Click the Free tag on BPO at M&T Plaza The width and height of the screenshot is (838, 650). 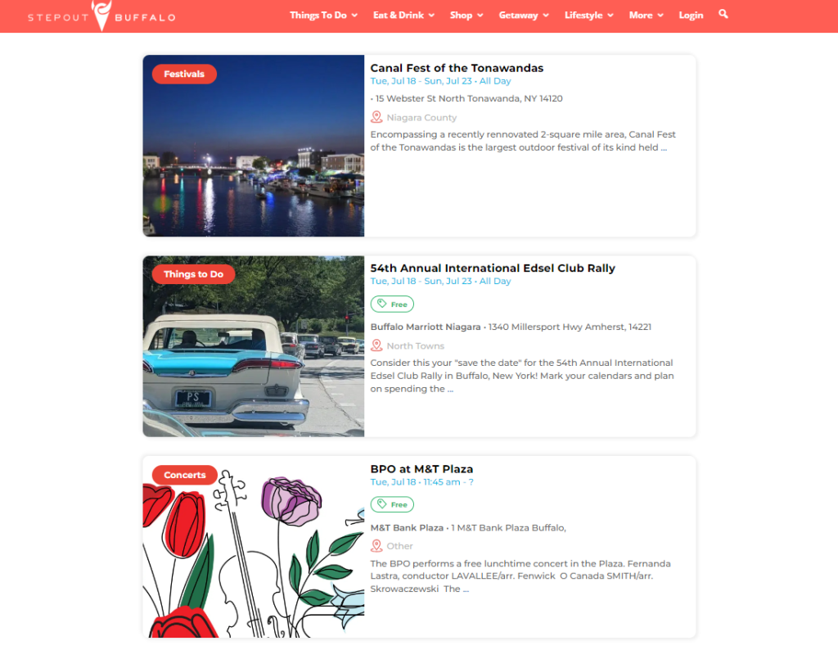[392, 504]
